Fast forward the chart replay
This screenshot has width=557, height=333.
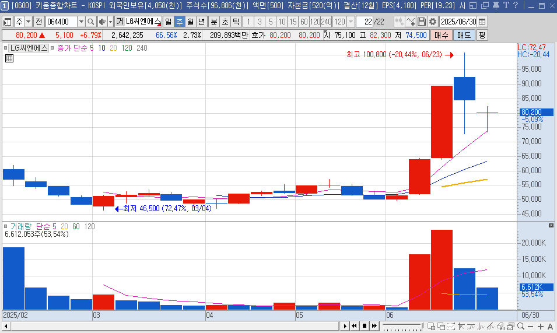[x=374, y=326]
